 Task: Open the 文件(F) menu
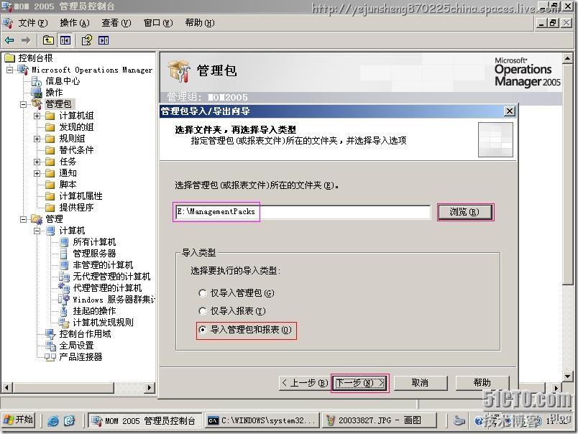tap(33, 23)
